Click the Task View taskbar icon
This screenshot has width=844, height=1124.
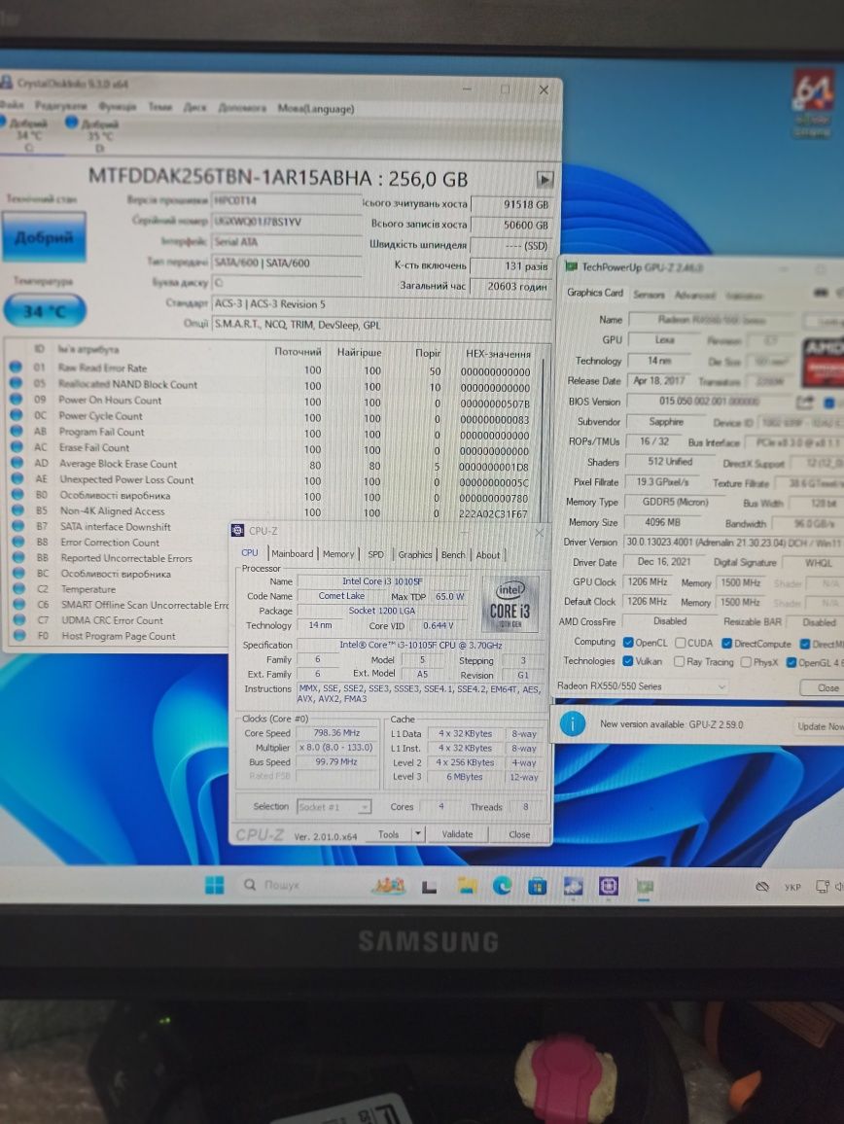pos(430,888)
